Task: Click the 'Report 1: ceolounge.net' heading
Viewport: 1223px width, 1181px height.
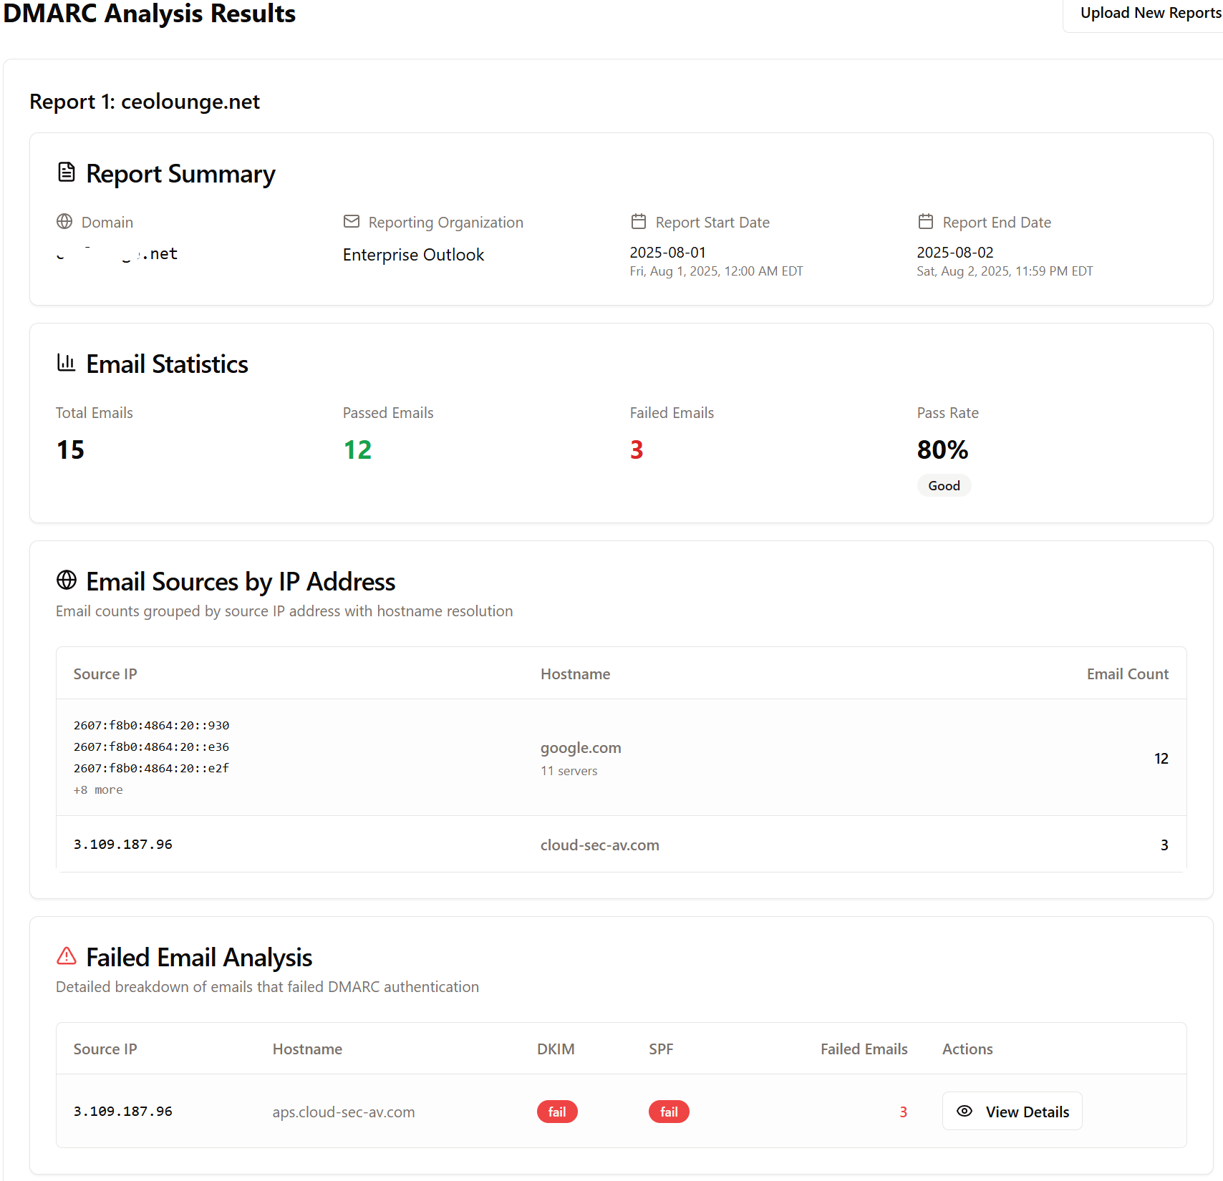Action: tap(145, 102)
